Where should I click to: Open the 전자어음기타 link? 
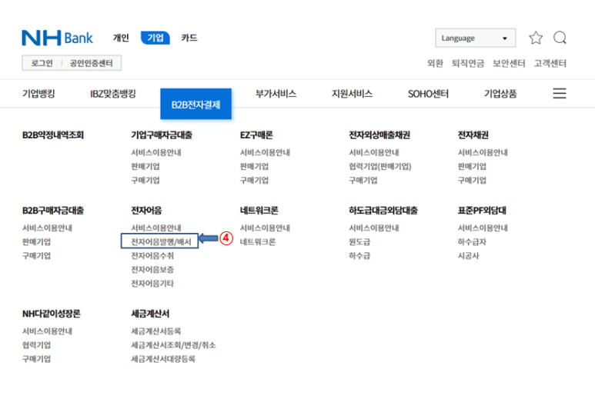click(152, 284)
